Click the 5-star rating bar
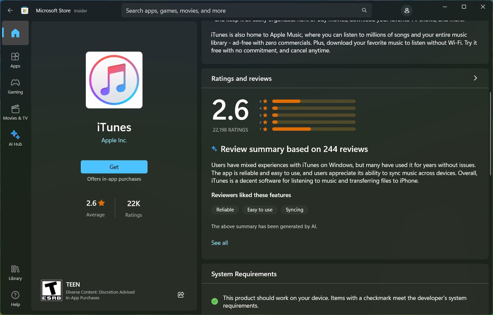493x315 pixels. click(x=314, y=101)
